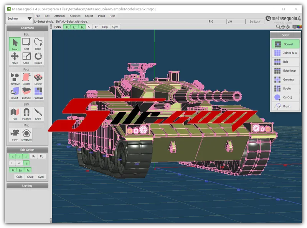
Task: Click the colored monitor display icon
Action: point(299,27)
